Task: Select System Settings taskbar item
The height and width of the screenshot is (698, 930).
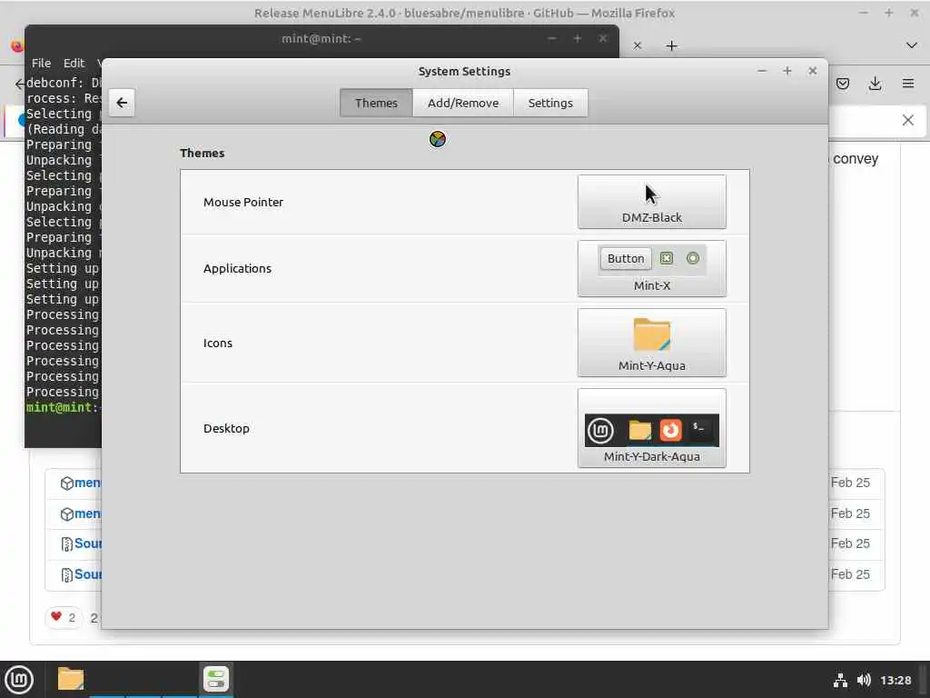Action: coord(216,679)
